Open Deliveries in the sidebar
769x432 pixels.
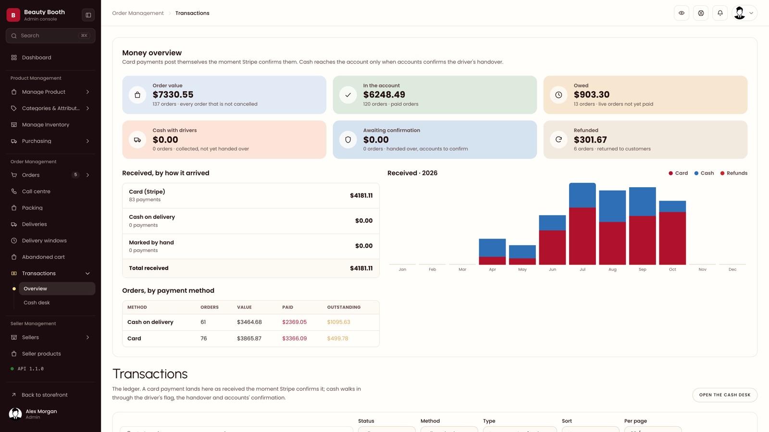click(50, 224)
